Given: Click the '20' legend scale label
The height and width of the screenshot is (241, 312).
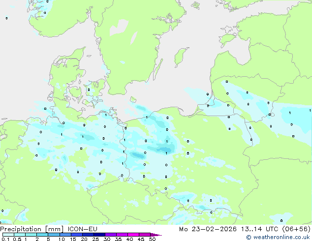Looking at the screenshot, I should [84, 239].
